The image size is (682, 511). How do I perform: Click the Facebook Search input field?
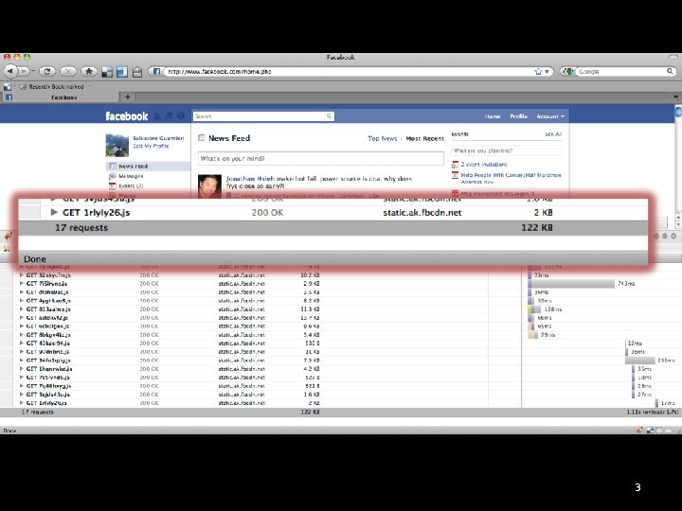(260, 116)
